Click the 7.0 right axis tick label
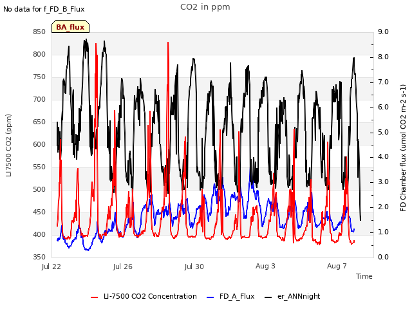This screenshot has width=412, height=309. [x=384, y=82]
